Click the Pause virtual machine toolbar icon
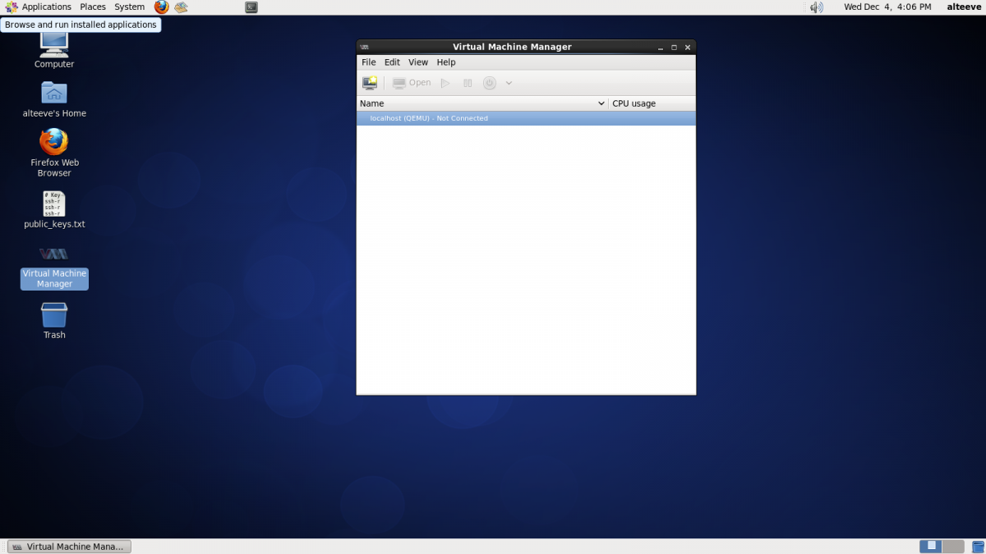The image size is (986, 554). [x=468, y=83]
